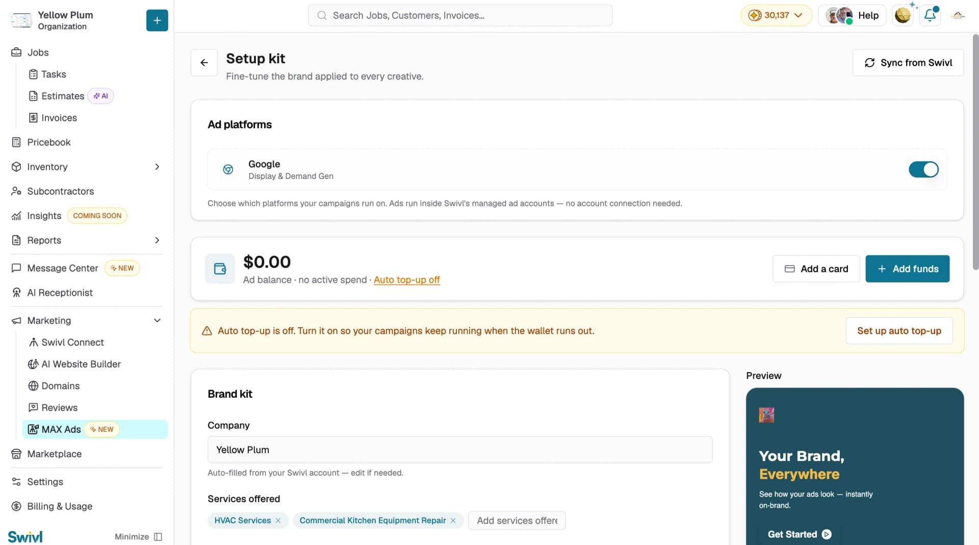The width and height of the screenshot is (979, 545).
Task: Click the Yellow Plum organization logo
Action: [x=21, y=20]
